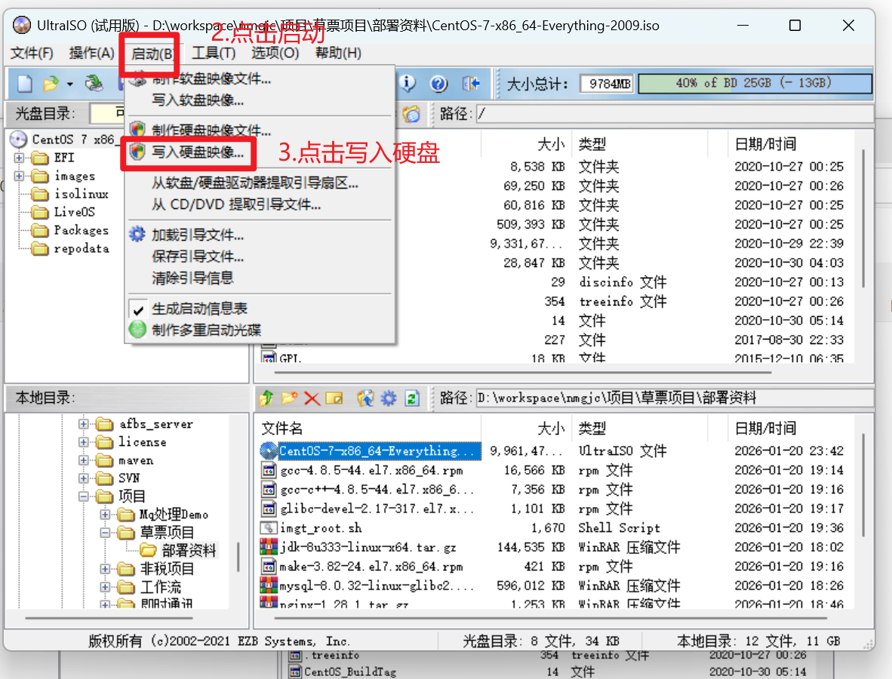Click the blue gear settings icon
Screen dimensions: 892x679
click(389, 398)
